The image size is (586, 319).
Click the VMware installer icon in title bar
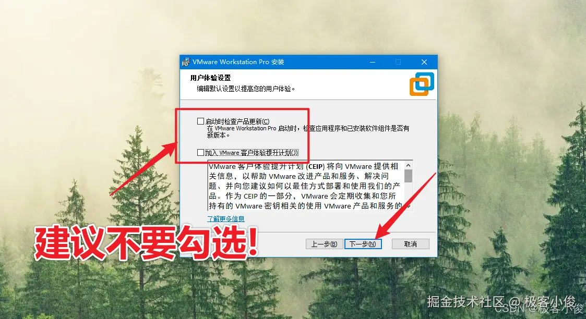point(186,62)
